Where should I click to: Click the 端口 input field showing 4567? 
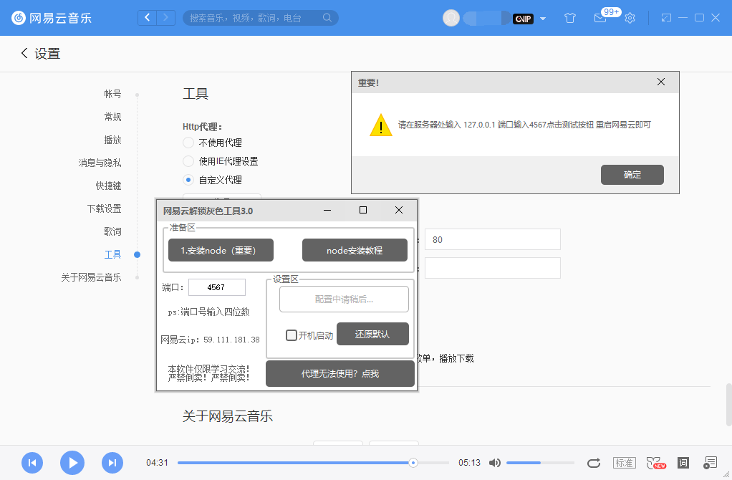click(x=217, y=287)
